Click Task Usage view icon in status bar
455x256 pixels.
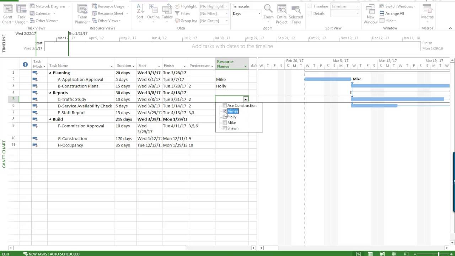click(370, 254)
